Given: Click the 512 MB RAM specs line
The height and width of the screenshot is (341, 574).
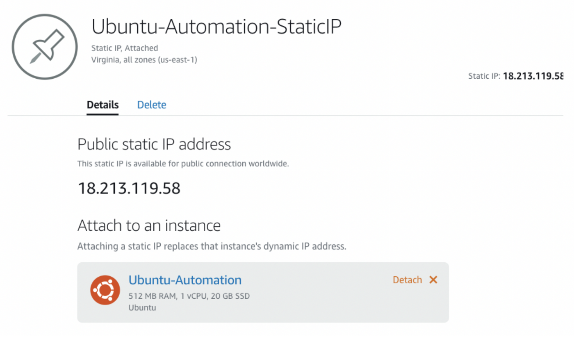Looking at the screenshot, I should [x=189, y=296].
